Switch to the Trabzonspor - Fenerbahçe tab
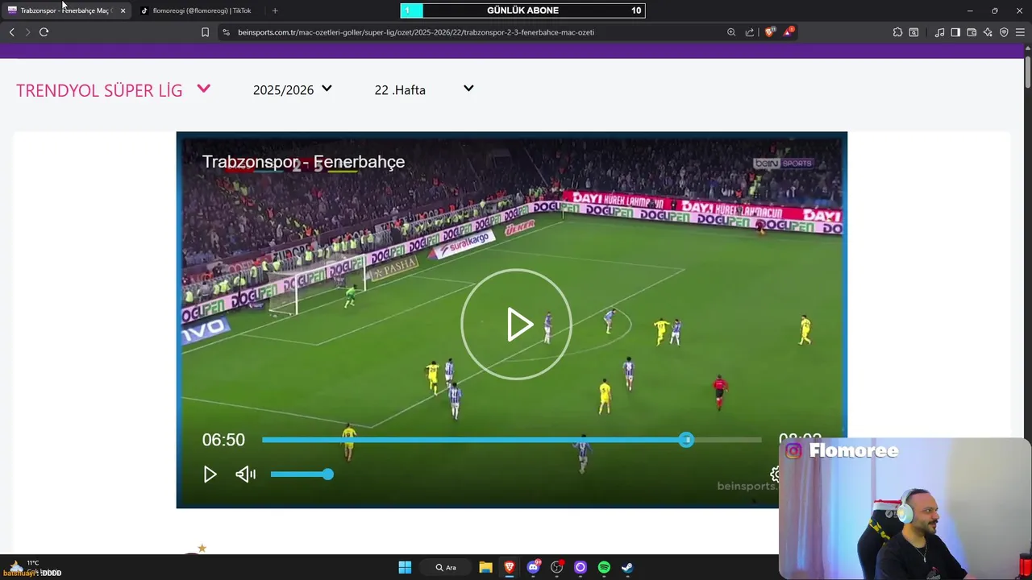Image resolution: width=1032 pixels, height=580 pixels. click(x=64, y=10)
